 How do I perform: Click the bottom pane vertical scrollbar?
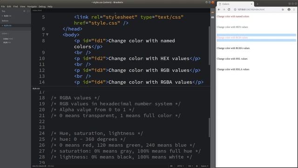(209, 127)
